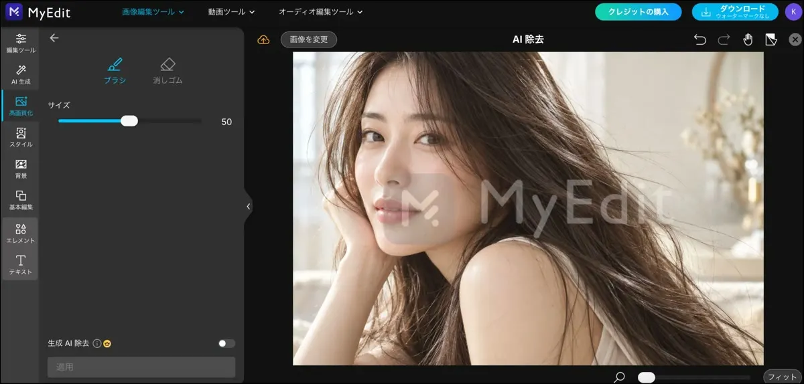The height and width of the screenshot is (384, 804).
Task: Open the オーディオ編集ツール dropdown menu
Action: click(321, 12)
